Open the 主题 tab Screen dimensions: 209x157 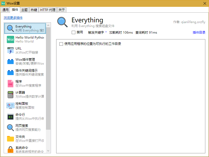(x=24, y=10)
